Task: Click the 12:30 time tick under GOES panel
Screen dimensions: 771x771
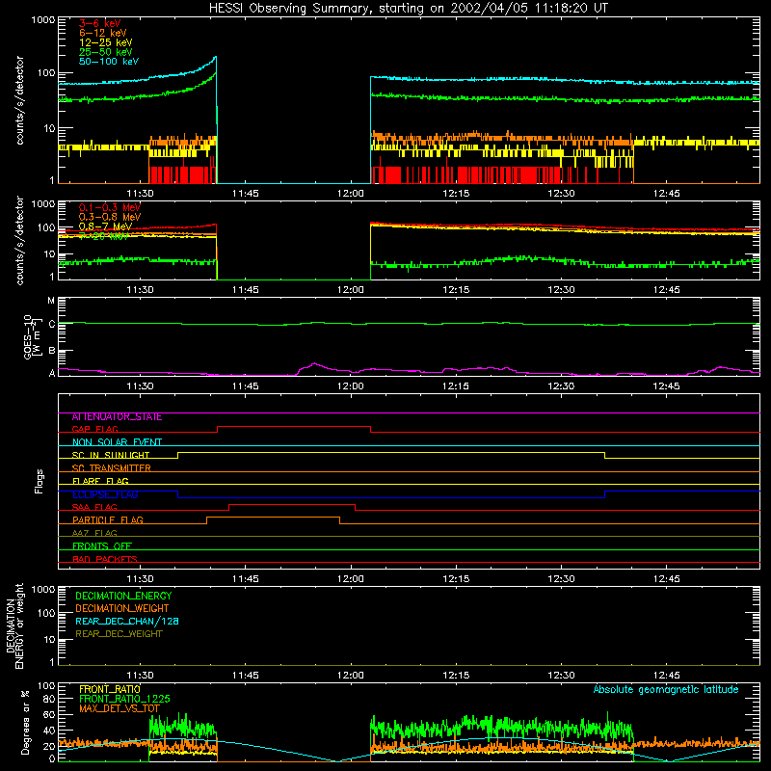Action: point(561,386)
